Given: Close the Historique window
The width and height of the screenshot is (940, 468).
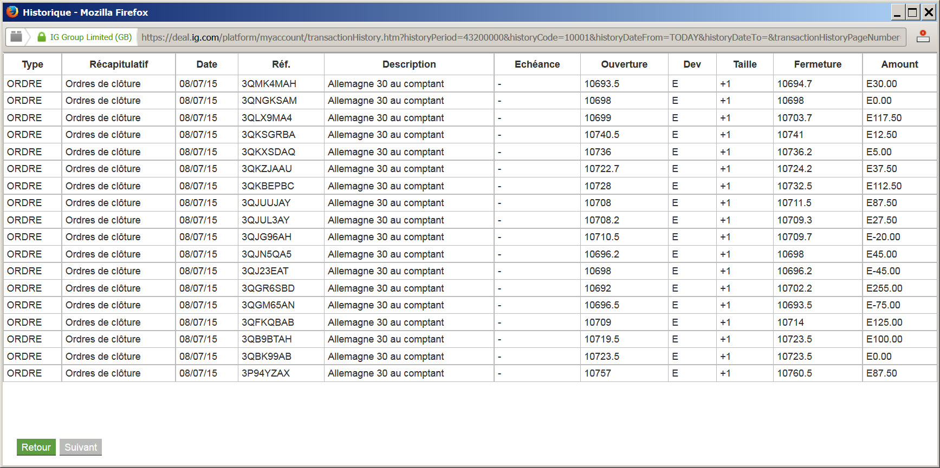Looking at the screenshot, I should pyautogui.click(x=929, y=12).
